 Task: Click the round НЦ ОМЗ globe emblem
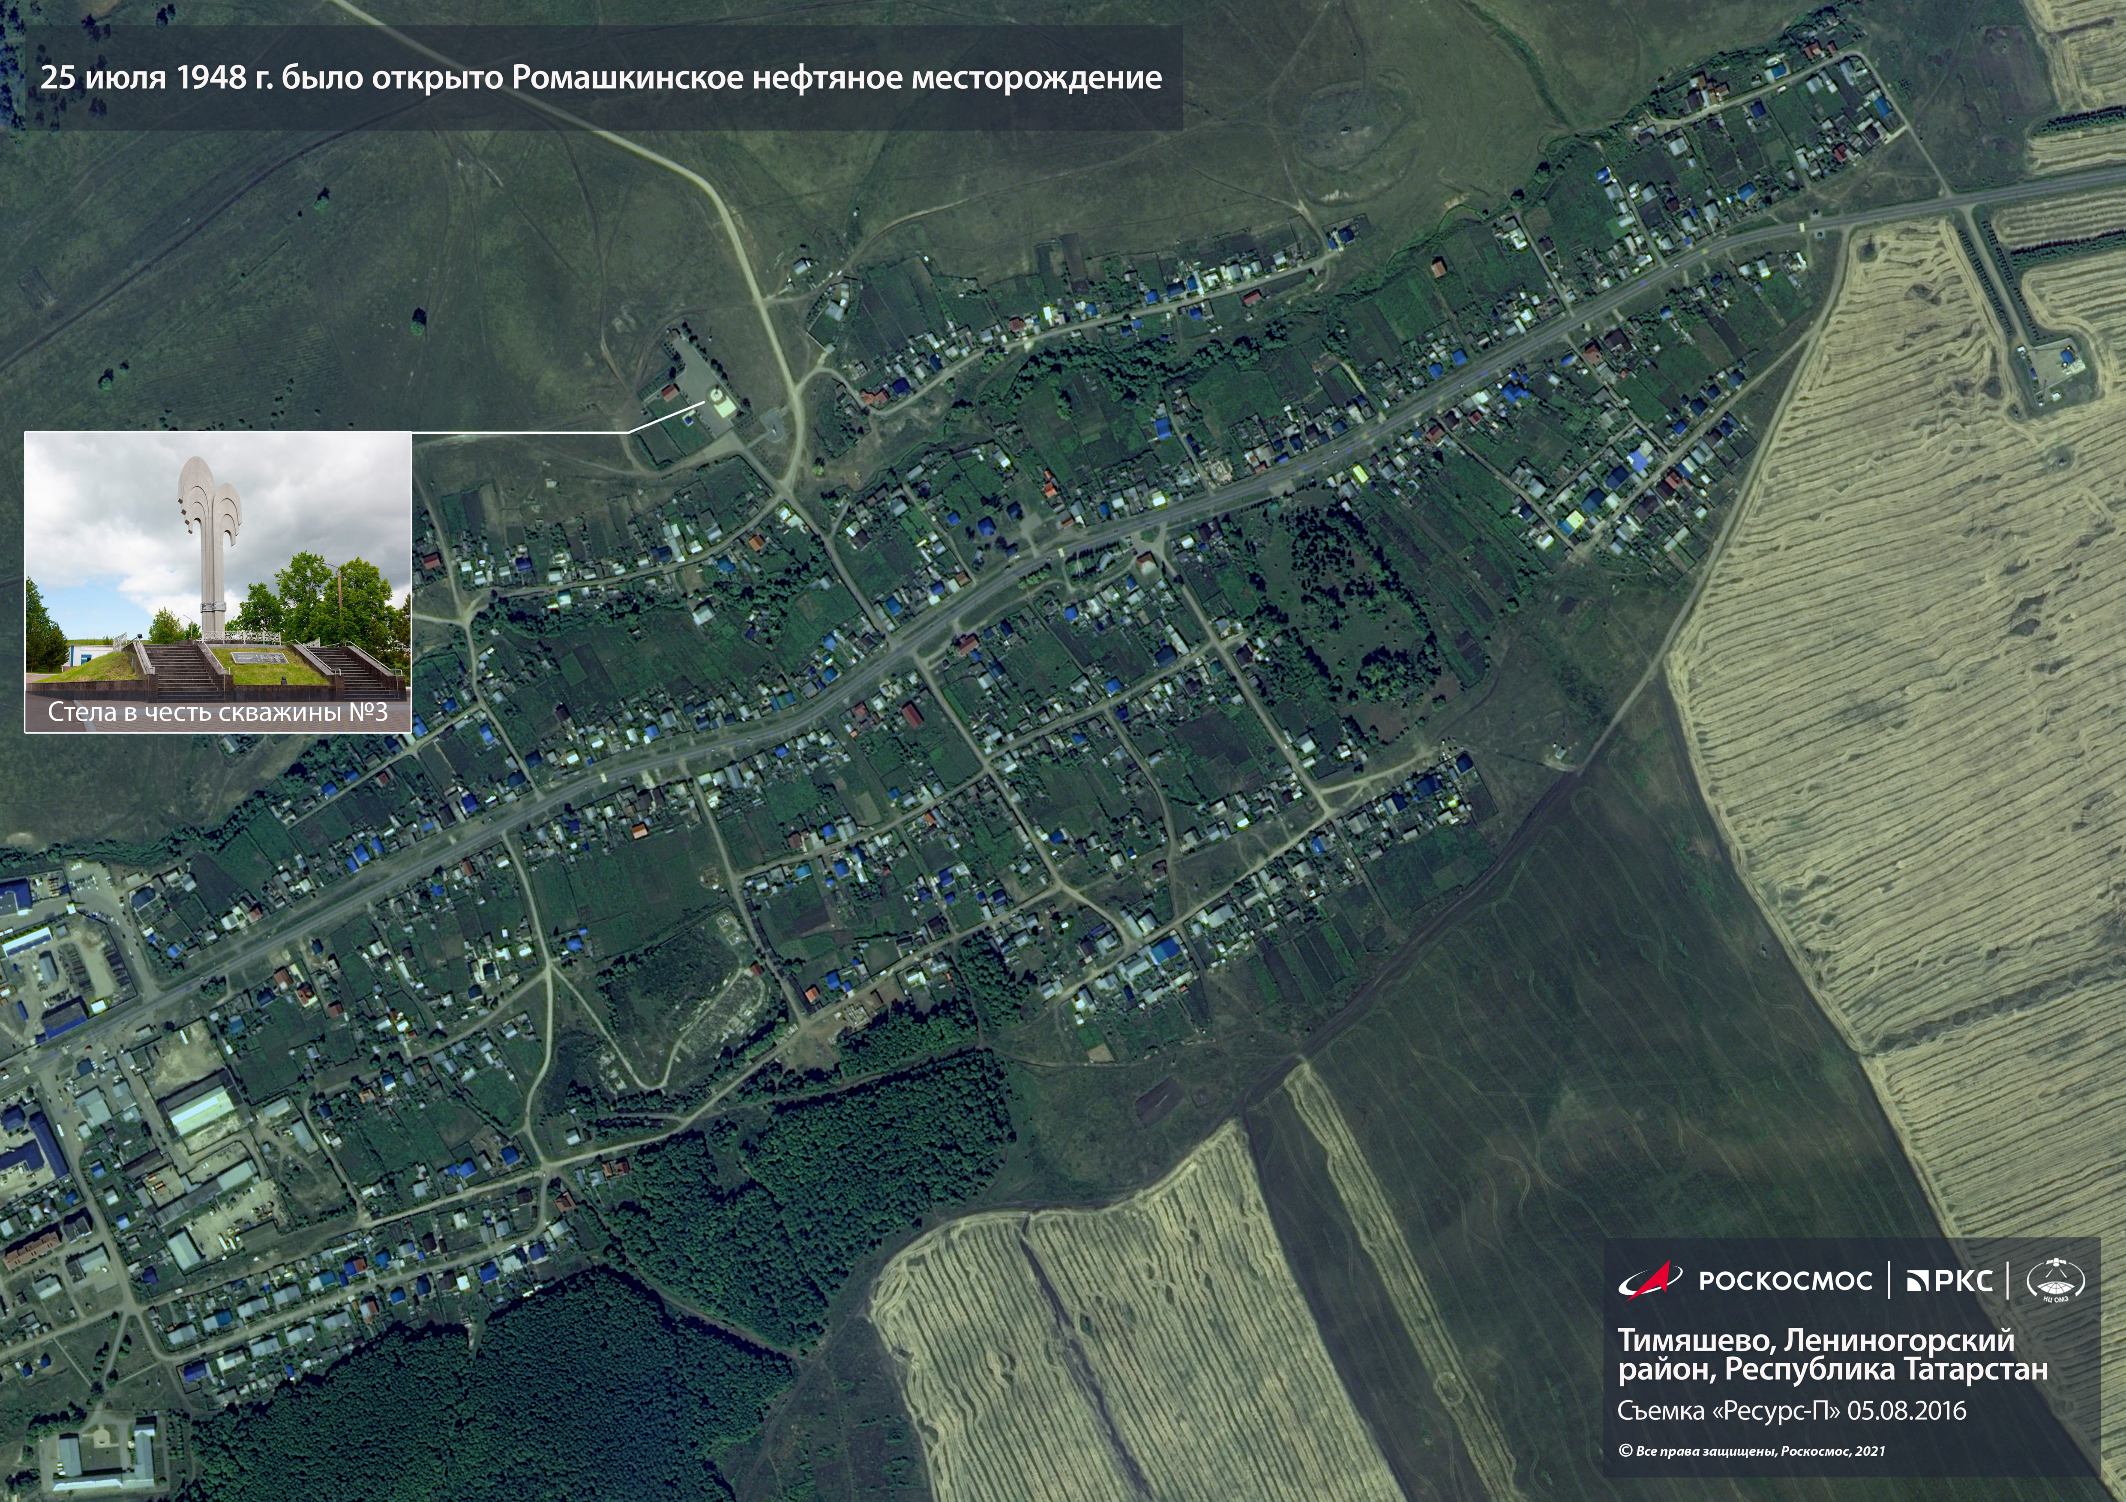(2055, 1282)
